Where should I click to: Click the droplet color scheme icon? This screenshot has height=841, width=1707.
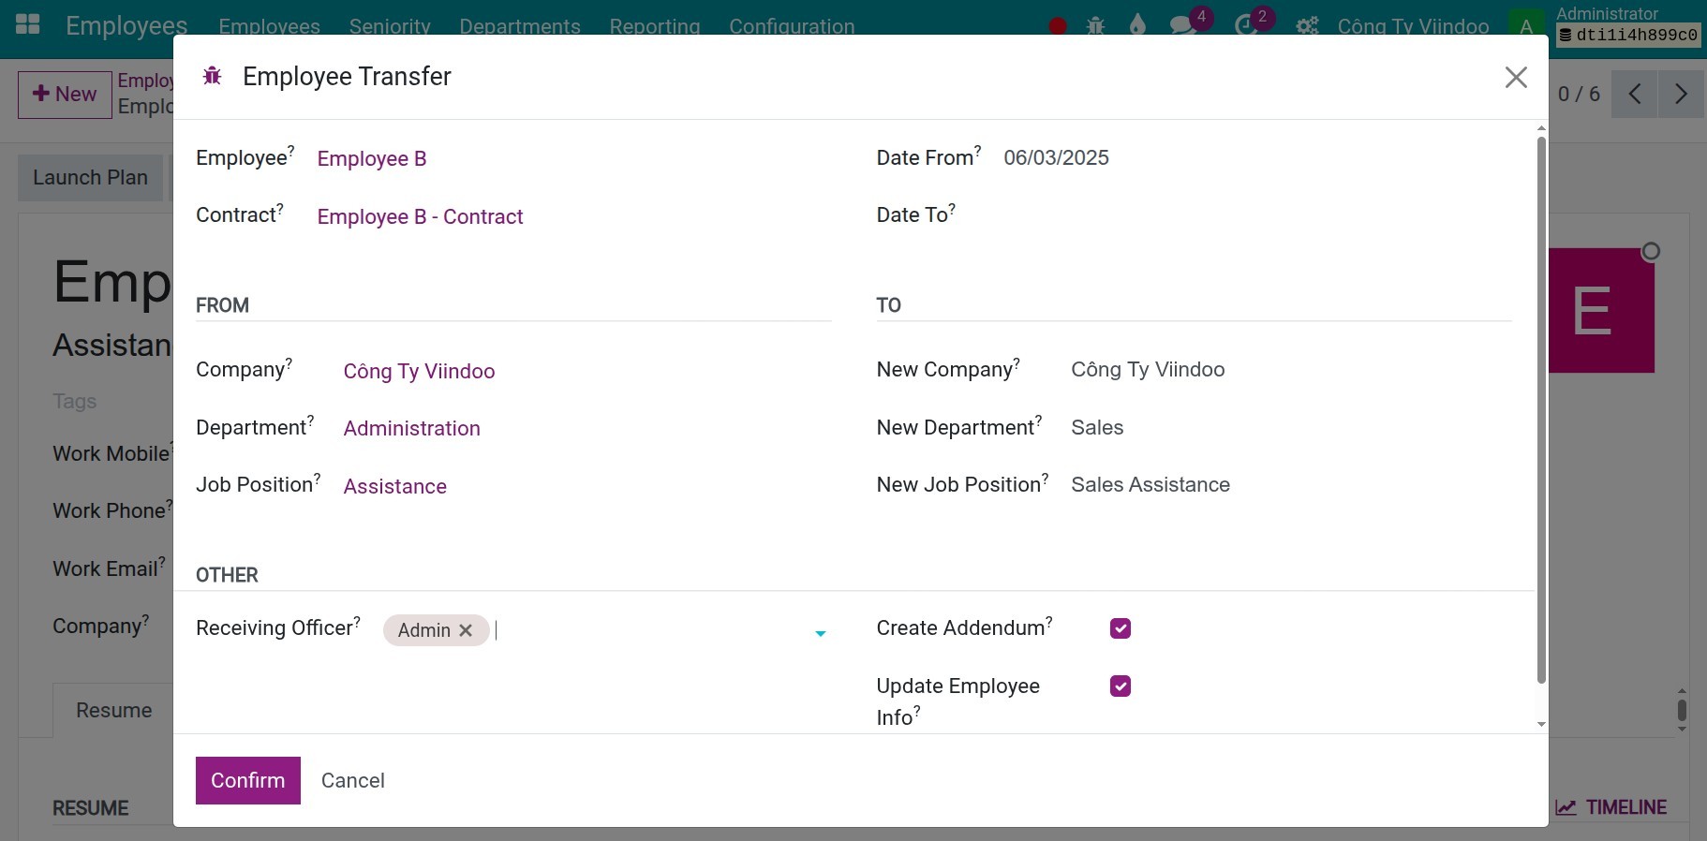[x=1137, y=25]
